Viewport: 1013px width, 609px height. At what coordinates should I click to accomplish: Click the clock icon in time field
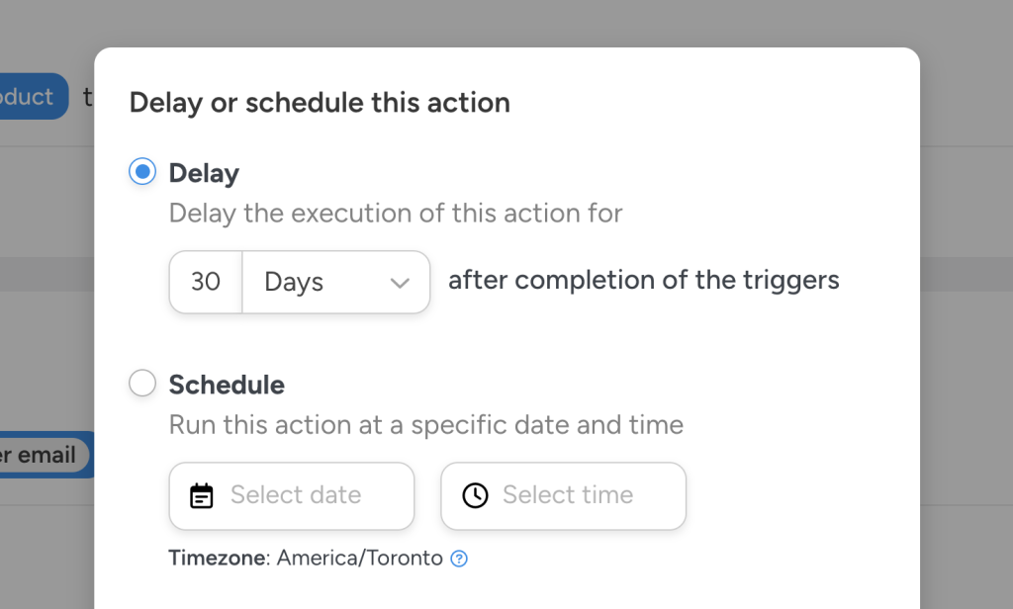(475, 495)
